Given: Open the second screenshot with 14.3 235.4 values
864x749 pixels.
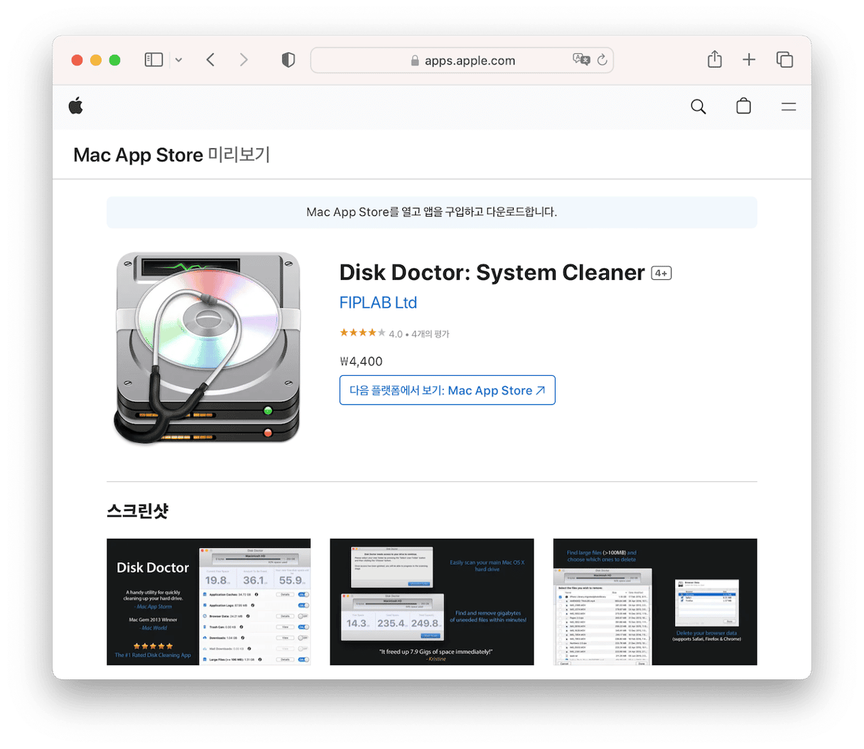Looking at the screenshot, I should coord(432,602).
